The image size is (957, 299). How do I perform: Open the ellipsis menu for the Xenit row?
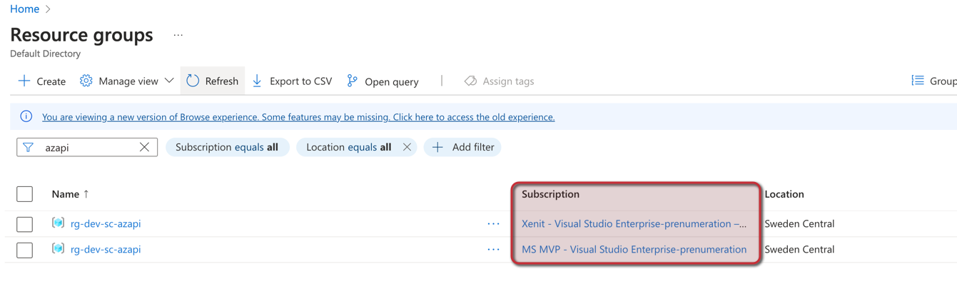(493, 224)
